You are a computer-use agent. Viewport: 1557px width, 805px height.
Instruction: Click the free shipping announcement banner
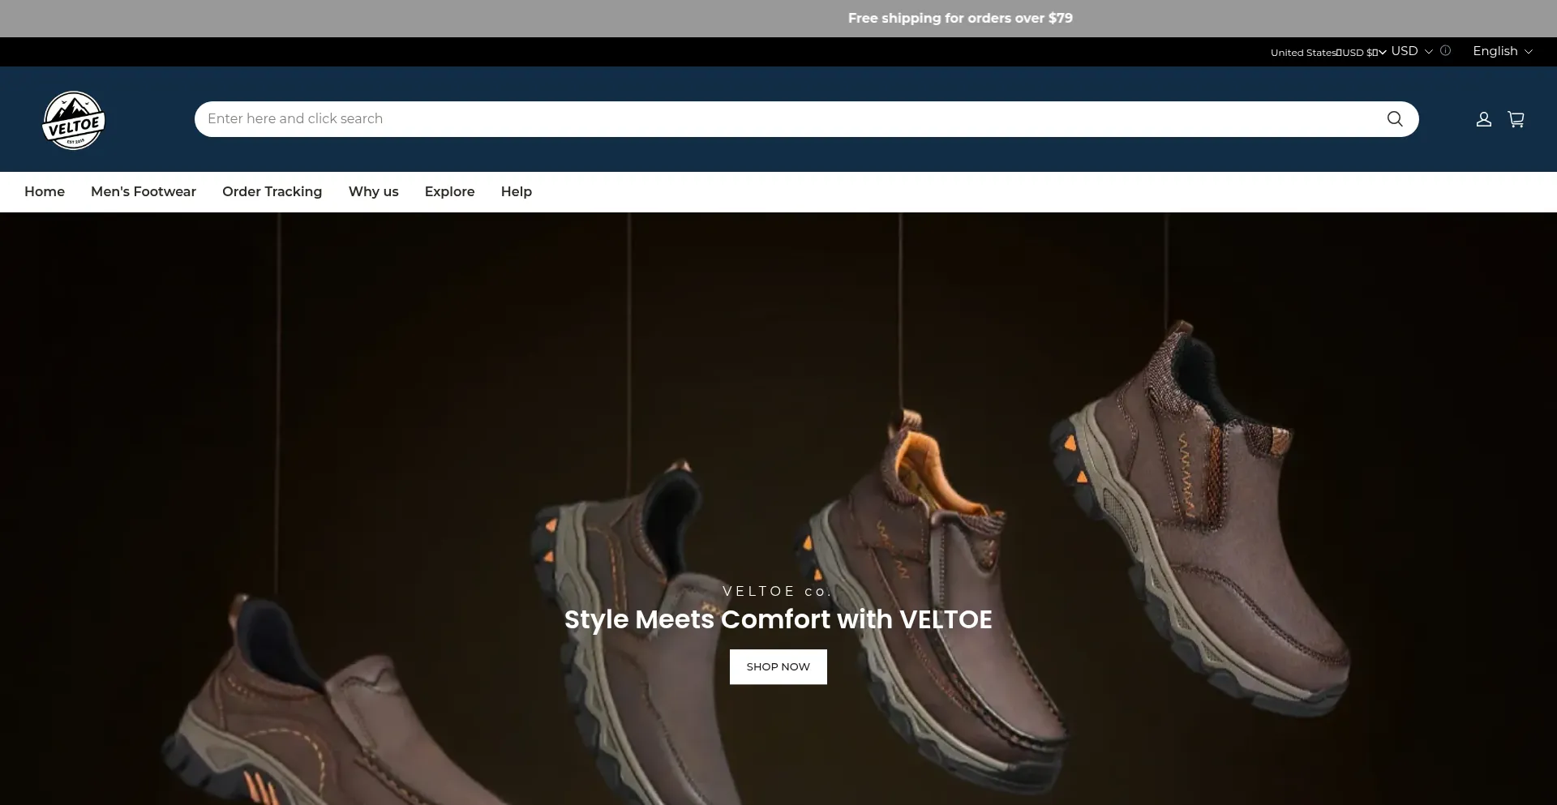pos(960,18)
